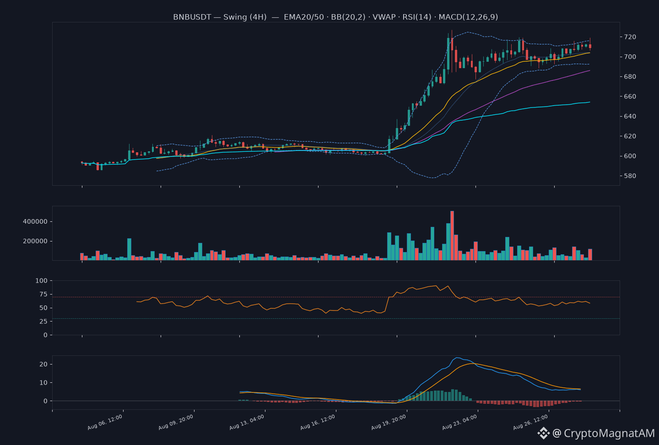Click the 660 price axis label

click(x=630, y=97)
